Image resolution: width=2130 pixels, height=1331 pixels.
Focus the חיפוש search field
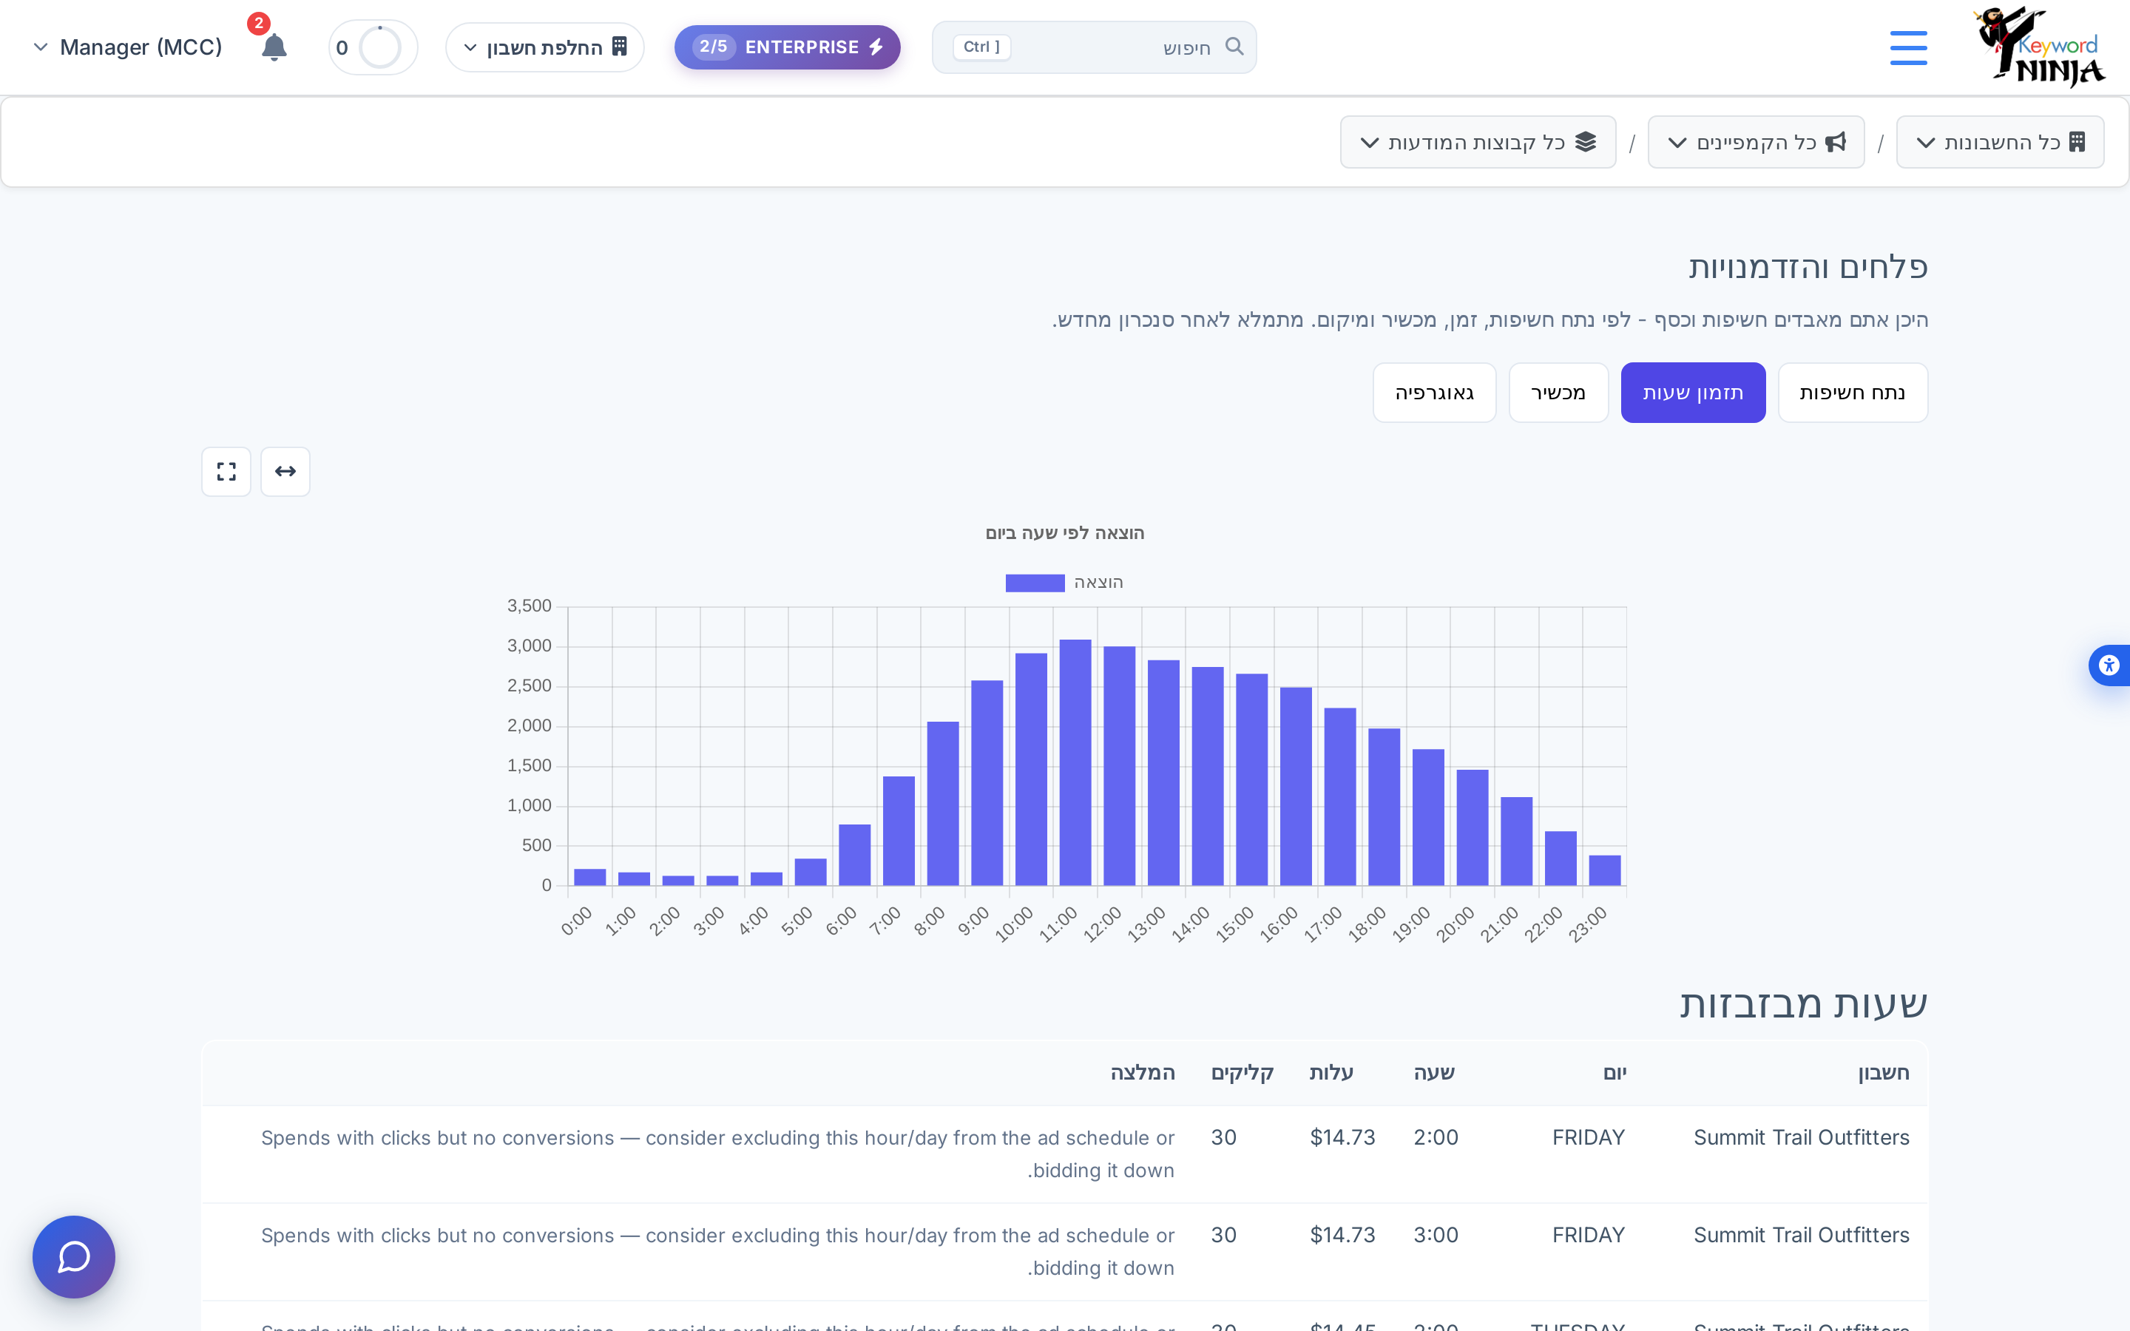pos(1094,47)
